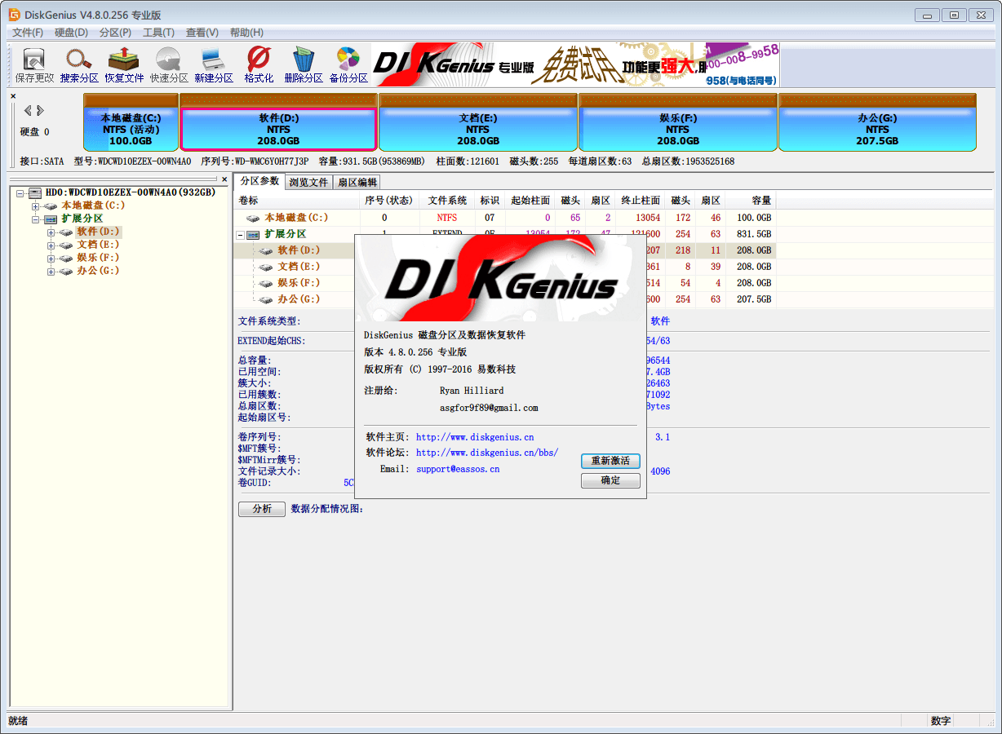Click the 文件系统 column header
The image size is (1002, 734).
click(x=447, y=201)
